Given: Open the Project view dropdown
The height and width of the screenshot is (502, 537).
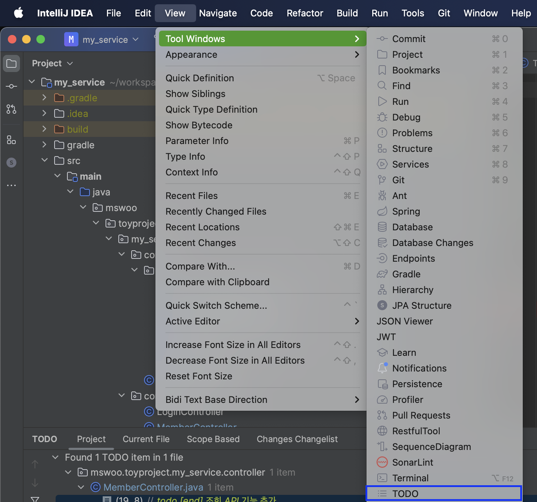Looking at the screenshot, I should 52,63.
